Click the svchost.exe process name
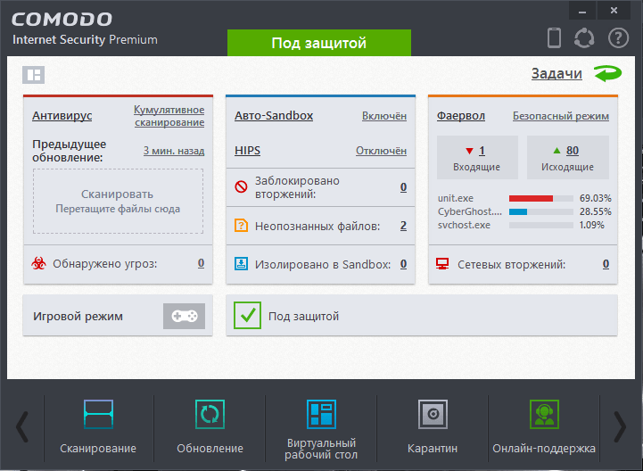643x471 pixels. click(464, 225)
